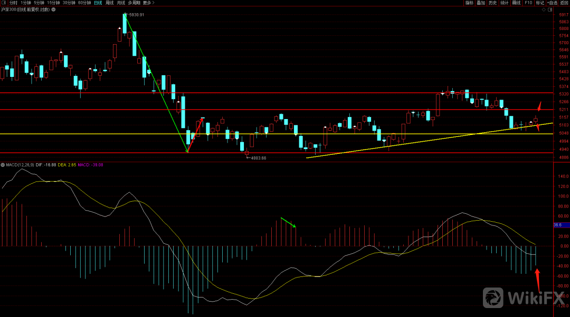Open the 指标 indicators menu
Viewport: 570px width, 317px height.
point(469,3)
